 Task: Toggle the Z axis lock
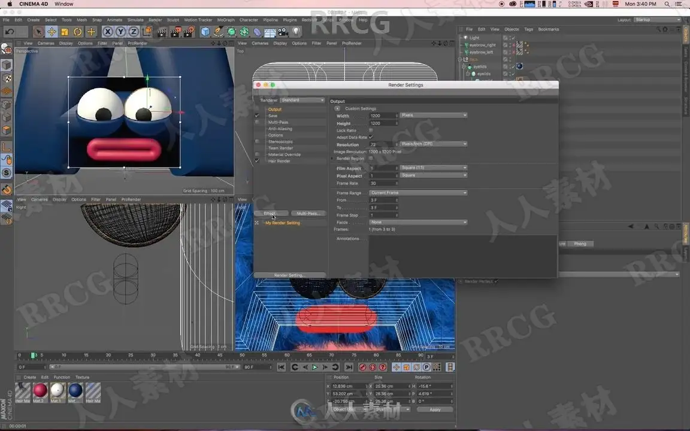click(134, 32)
